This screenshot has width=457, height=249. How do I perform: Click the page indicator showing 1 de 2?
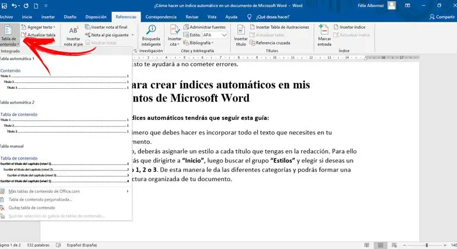[11, 245]
